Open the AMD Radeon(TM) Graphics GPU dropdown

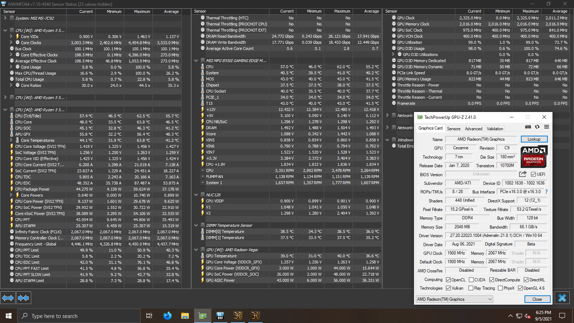[454, 299]
